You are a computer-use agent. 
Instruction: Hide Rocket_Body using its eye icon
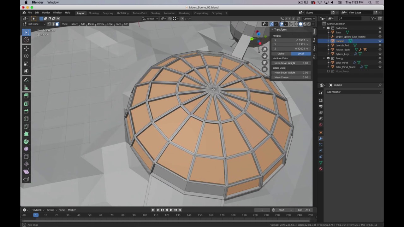tap(380, 49)
